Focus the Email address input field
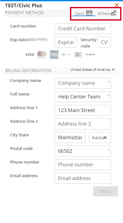Image resolution: width=123 pixels, height=223 pixels. tap(83, 178)
